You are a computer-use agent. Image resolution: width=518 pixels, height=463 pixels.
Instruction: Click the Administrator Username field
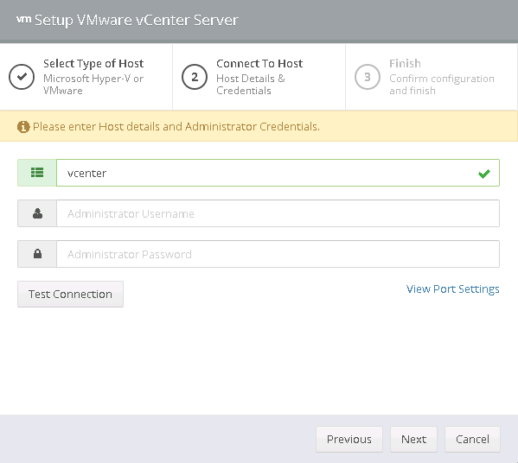(x=278, y=213)
